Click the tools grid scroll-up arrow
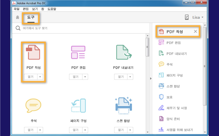Viewport: 219px width, 136px height. point(147,36)
